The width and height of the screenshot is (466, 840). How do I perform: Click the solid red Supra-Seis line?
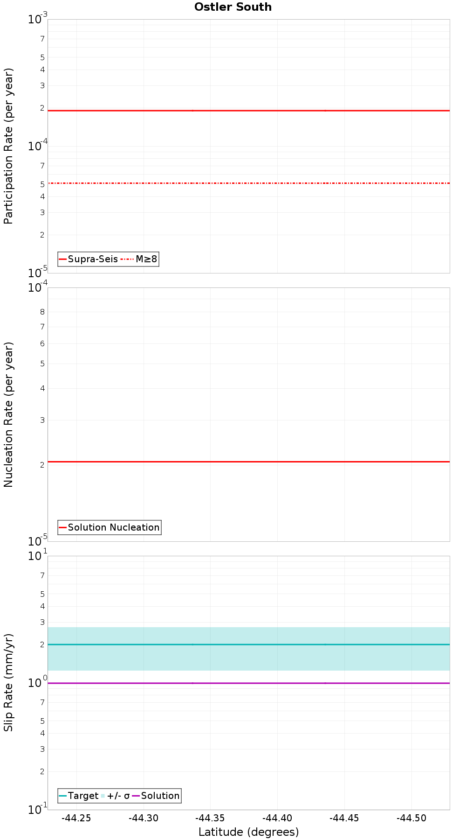(249, 111)
